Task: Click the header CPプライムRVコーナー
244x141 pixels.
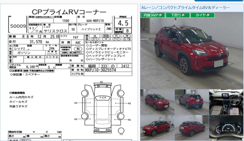Action: tap(69, 12)
